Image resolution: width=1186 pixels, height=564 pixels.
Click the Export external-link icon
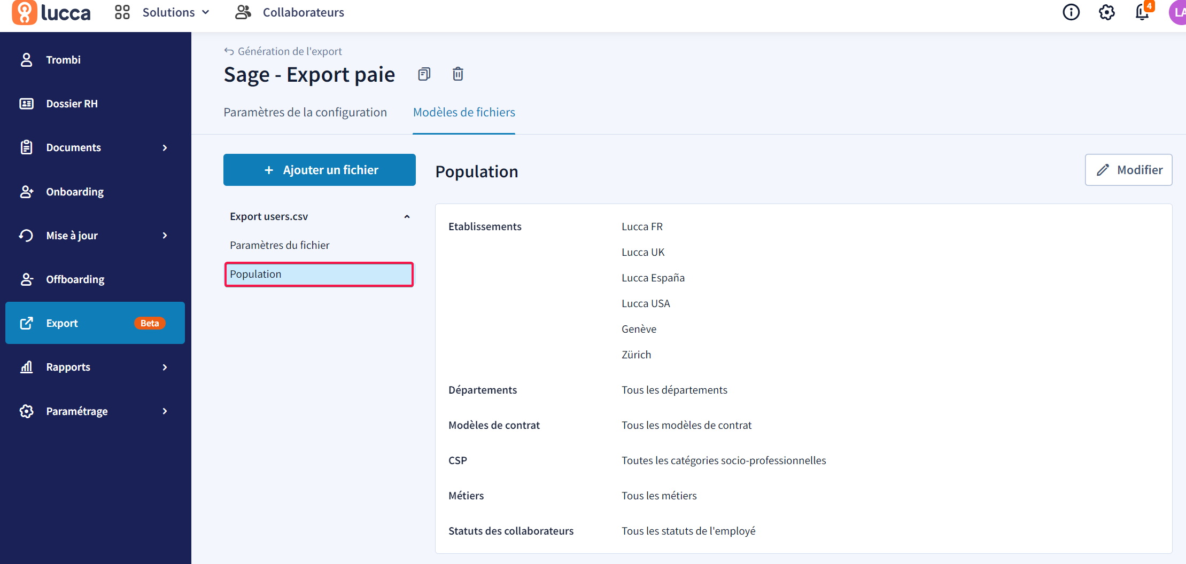(26, 323)
